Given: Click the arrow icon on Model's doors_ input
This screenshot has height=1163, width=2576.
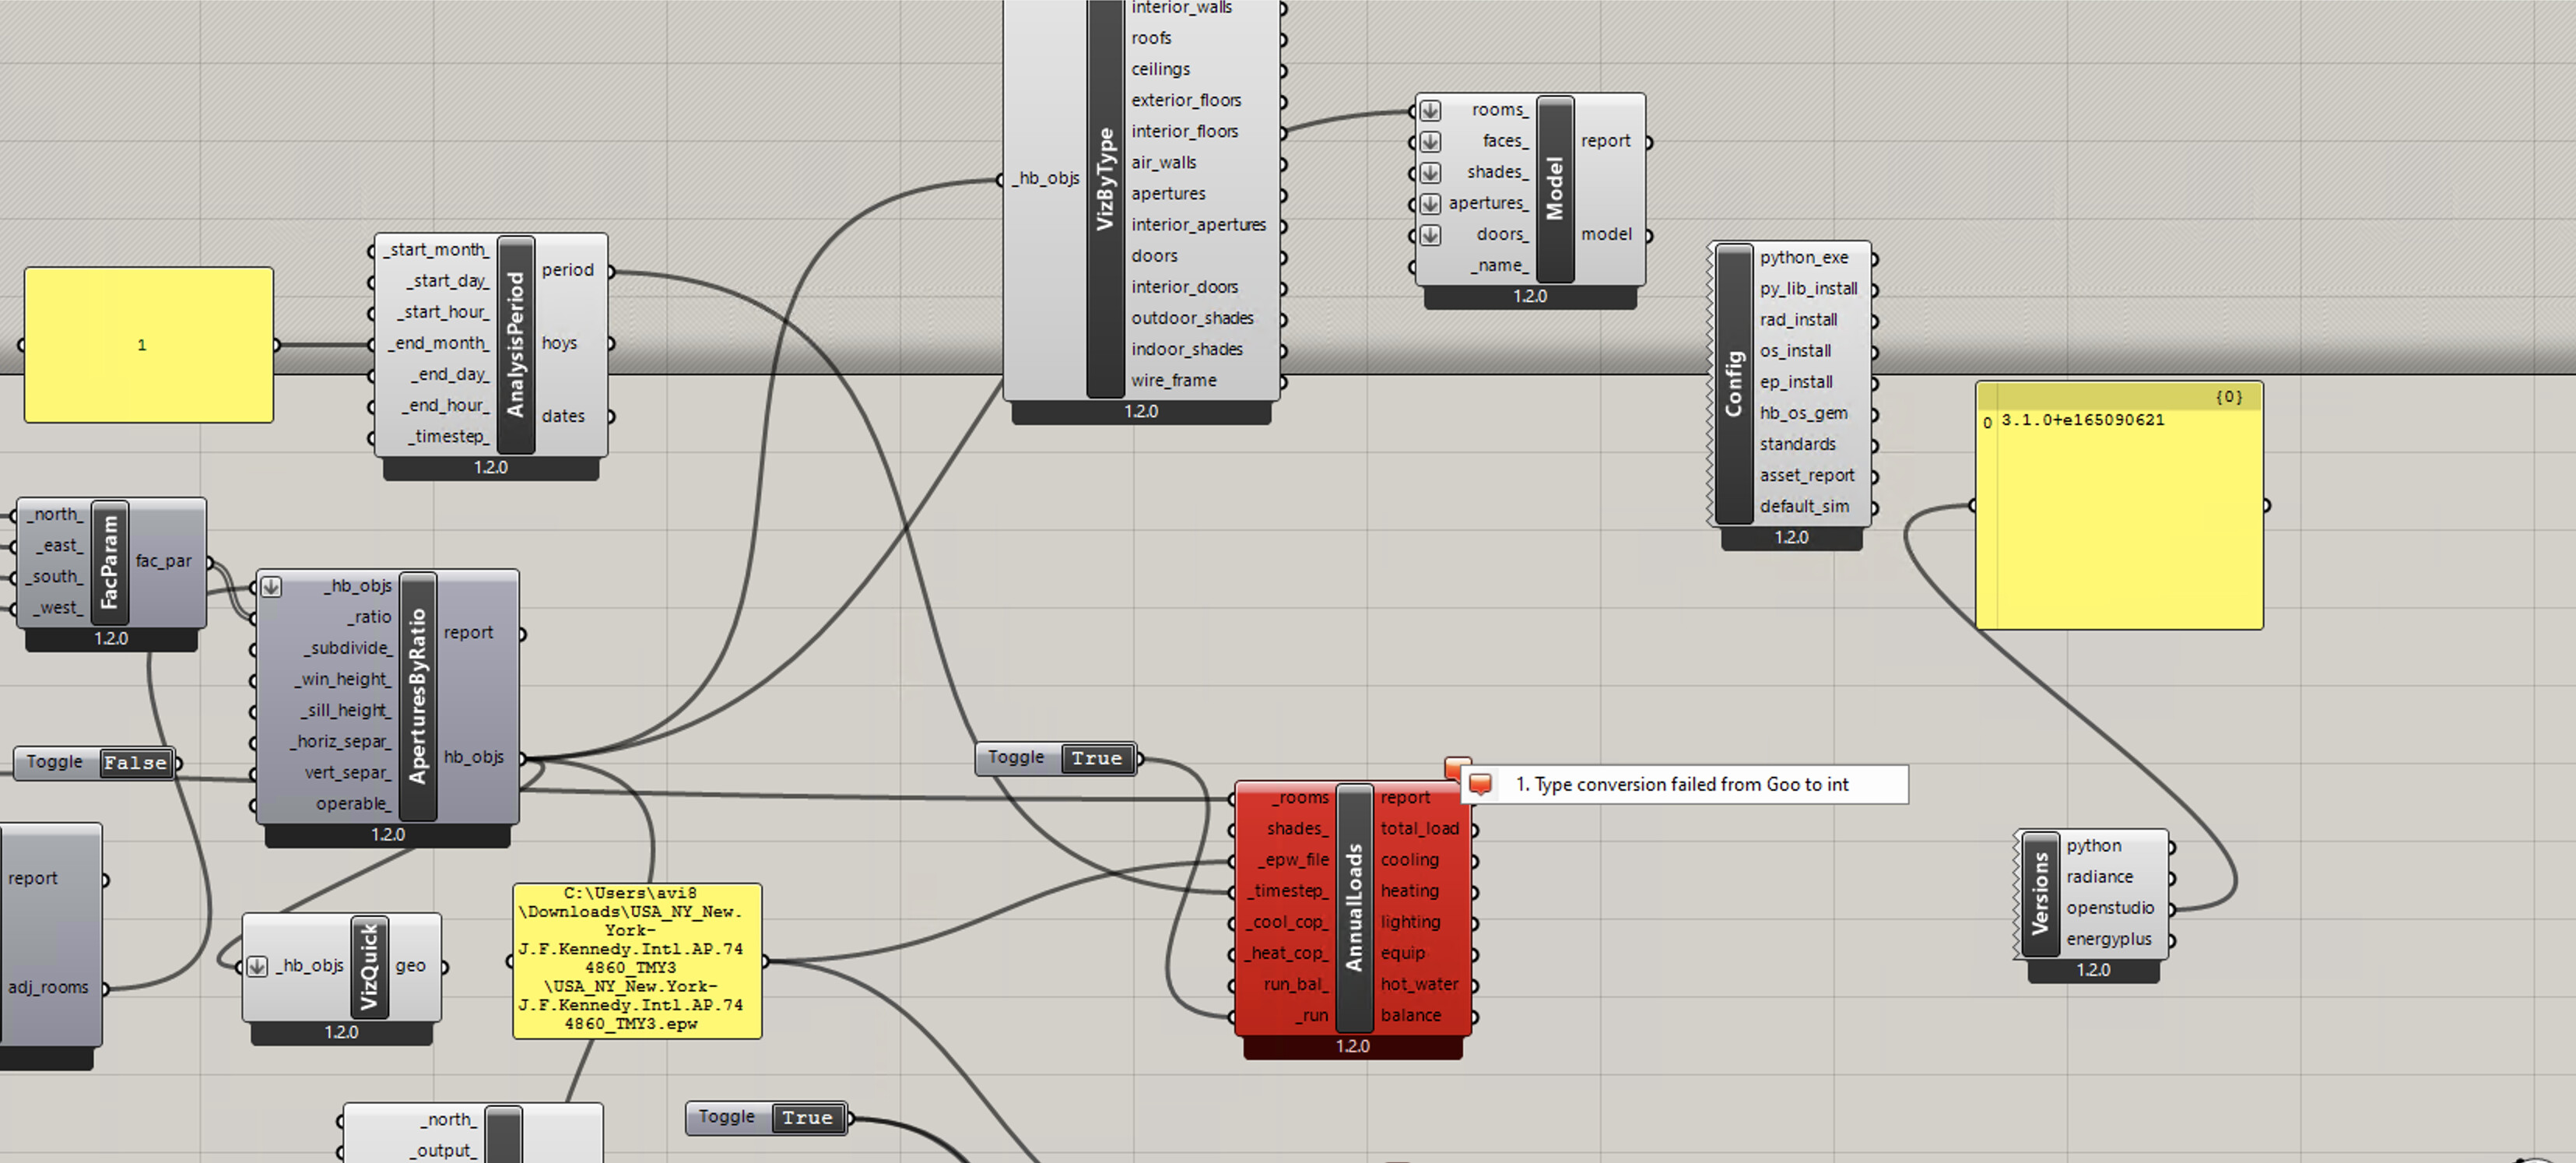Looking at the screenshot, I should 1430,235.
